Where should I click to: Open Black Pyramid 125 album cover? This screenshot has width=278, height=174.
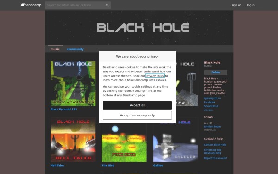coord(73,84)
